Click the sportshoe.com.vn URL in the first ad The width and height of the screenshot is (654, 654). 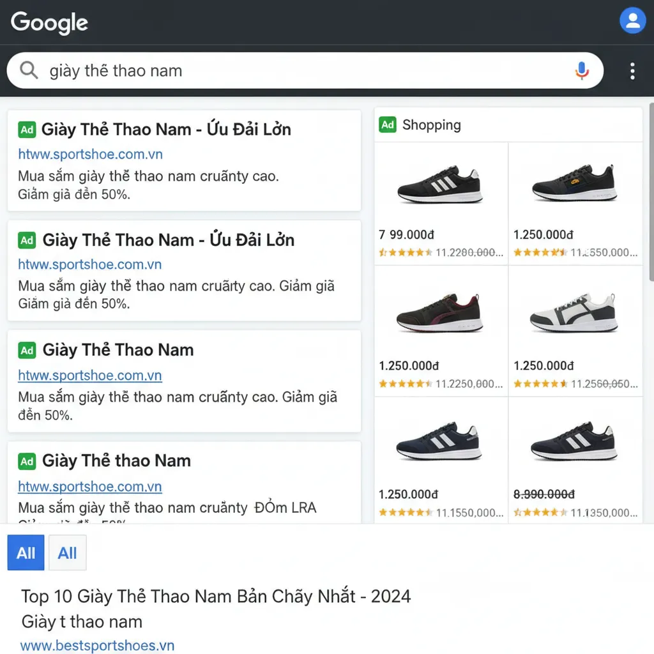(90, 154)
